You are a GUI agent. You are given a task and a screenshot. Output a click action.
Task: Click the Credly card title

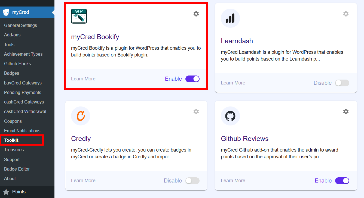coord(81,139)
